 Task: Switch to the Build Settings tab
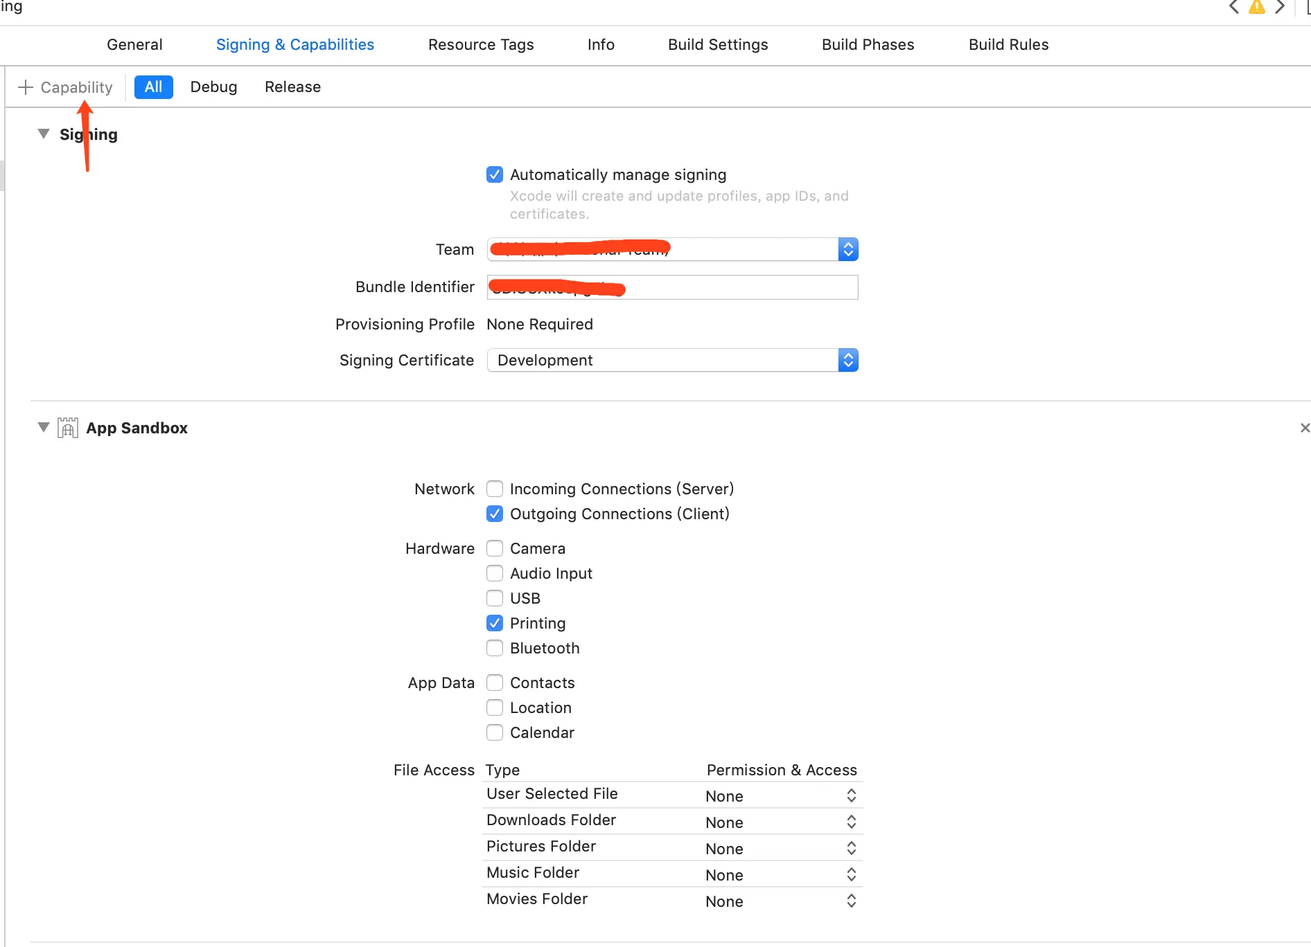click(718, 44)
